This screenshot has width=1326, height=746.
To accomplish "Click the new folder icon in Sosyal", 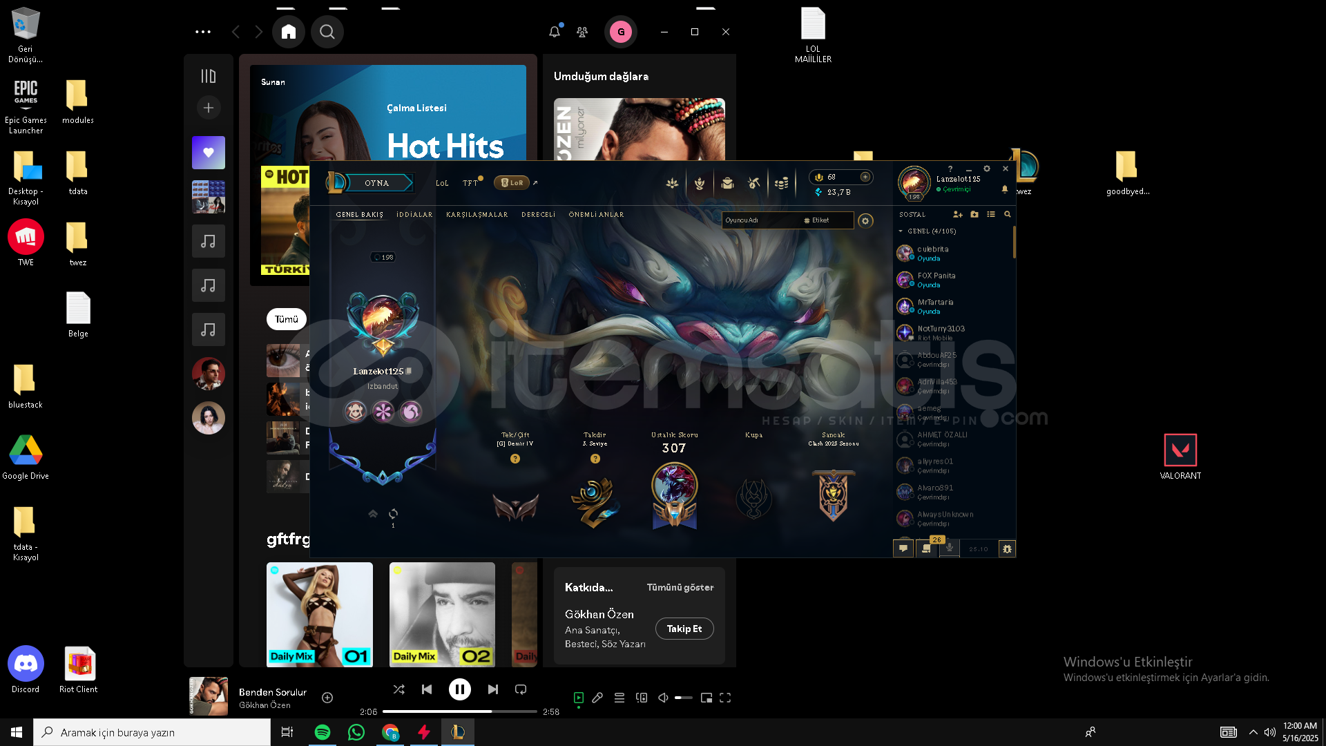I will (x=974, y=215).
